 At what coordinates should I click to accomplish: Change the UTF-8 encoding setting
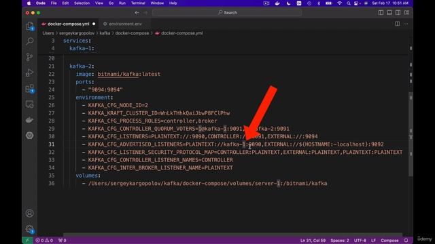tap(360, 241)
